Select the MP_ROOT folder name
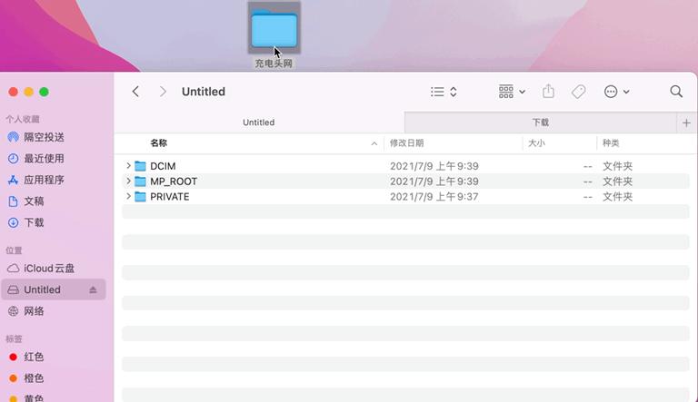The width and height of the screenshot is (698, 402). point(174,181)
